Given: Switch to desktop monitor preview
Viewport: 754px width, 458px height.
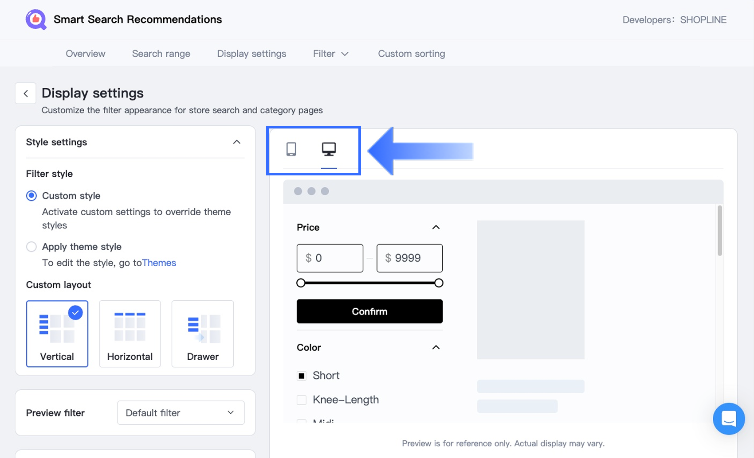Looking at the screenshot, I should (x=329, y=149).
